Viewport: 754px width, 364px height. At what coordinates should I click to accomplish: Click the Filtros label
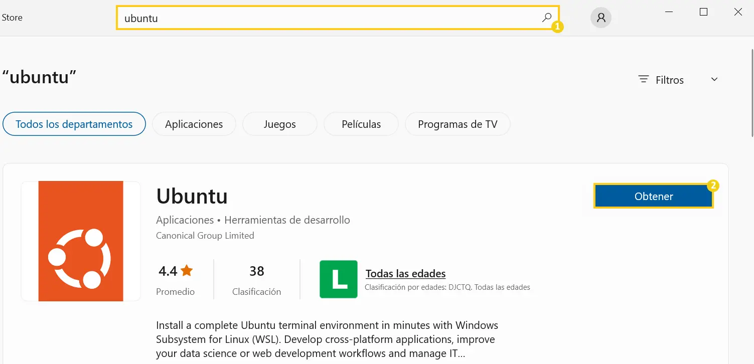click(x=670, y=80)
